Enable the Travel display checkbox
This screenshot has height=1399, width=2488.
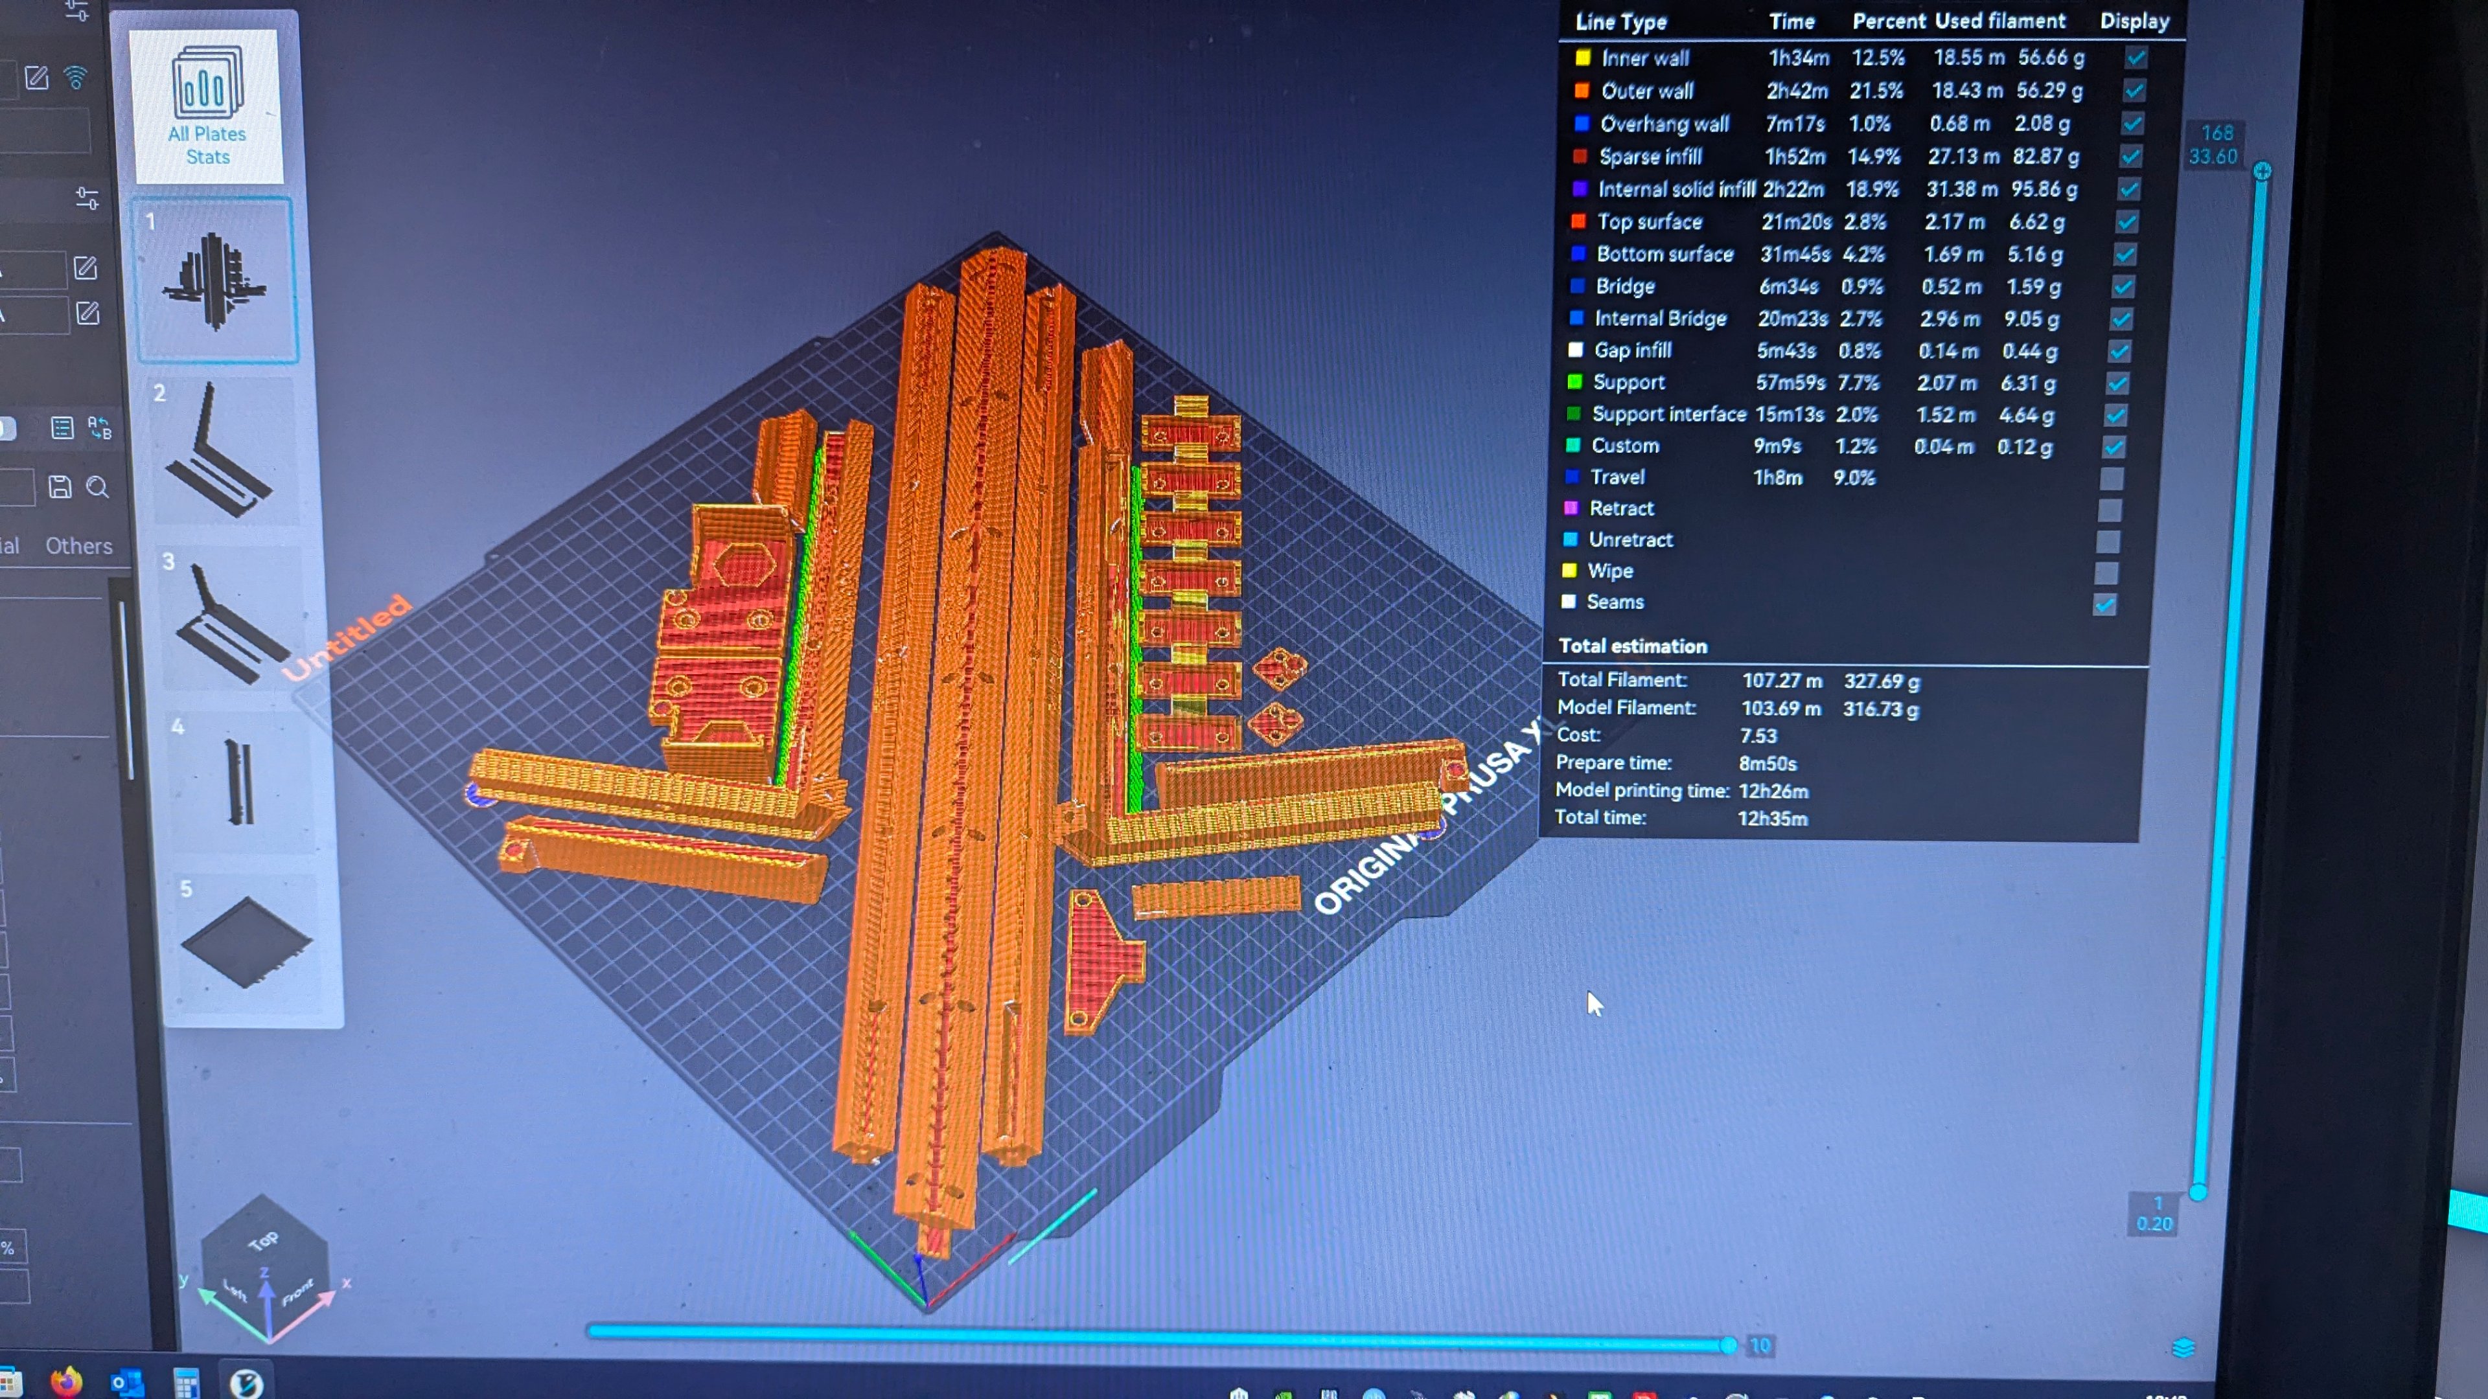coord(2112,479)
